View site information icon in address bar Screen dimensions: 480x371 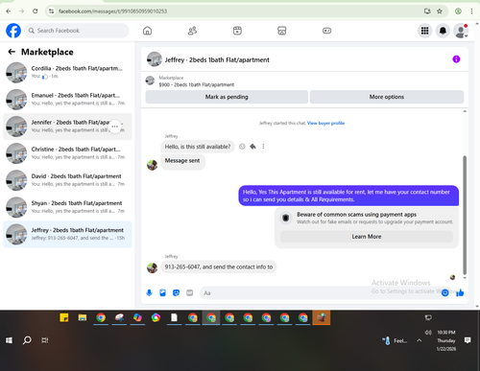point(51,12)
